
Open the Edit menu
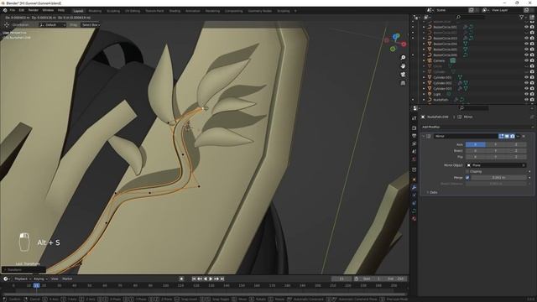tap(22, 11)
